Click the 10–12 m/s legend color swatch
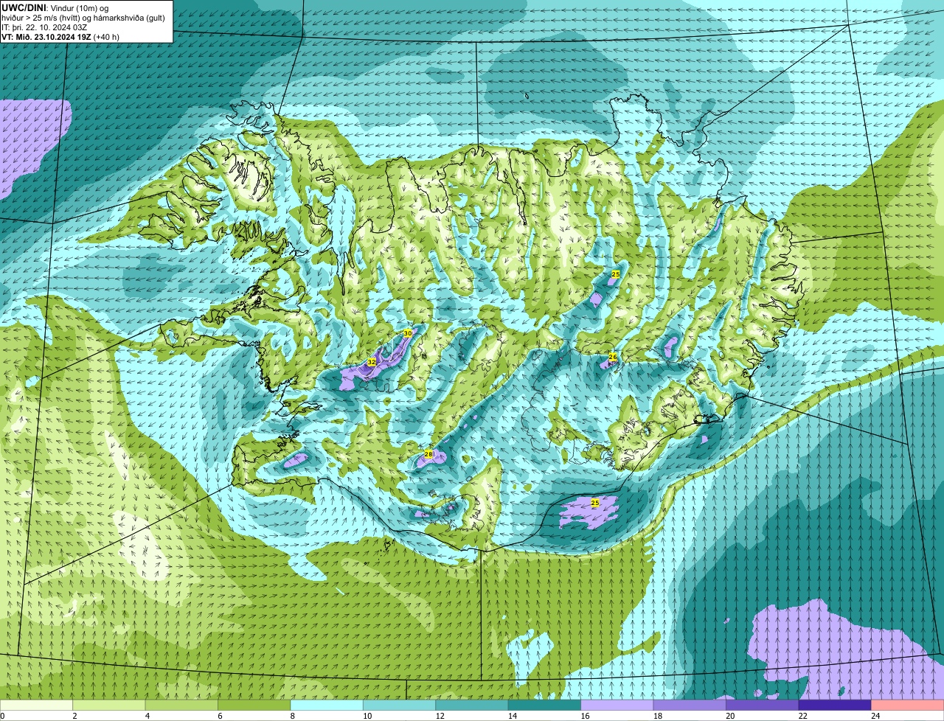The height and width of the screenshot is (721, 944). tap(400, 705)
